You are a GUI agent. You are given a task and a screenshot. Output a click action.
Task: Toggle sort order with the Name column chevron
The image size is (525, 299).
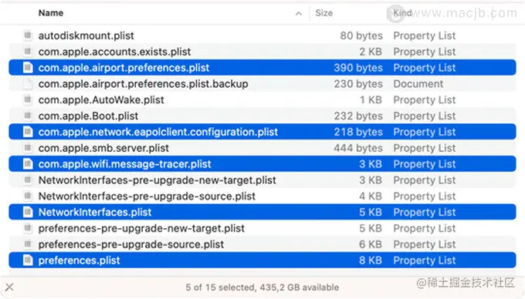(x=299, y=13)
